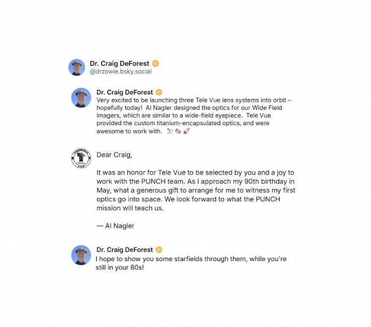The height and width of the screenshot is (327, 371).
Task: Click the sun badge on the starfields reply
Action: (x=159, y=249)
